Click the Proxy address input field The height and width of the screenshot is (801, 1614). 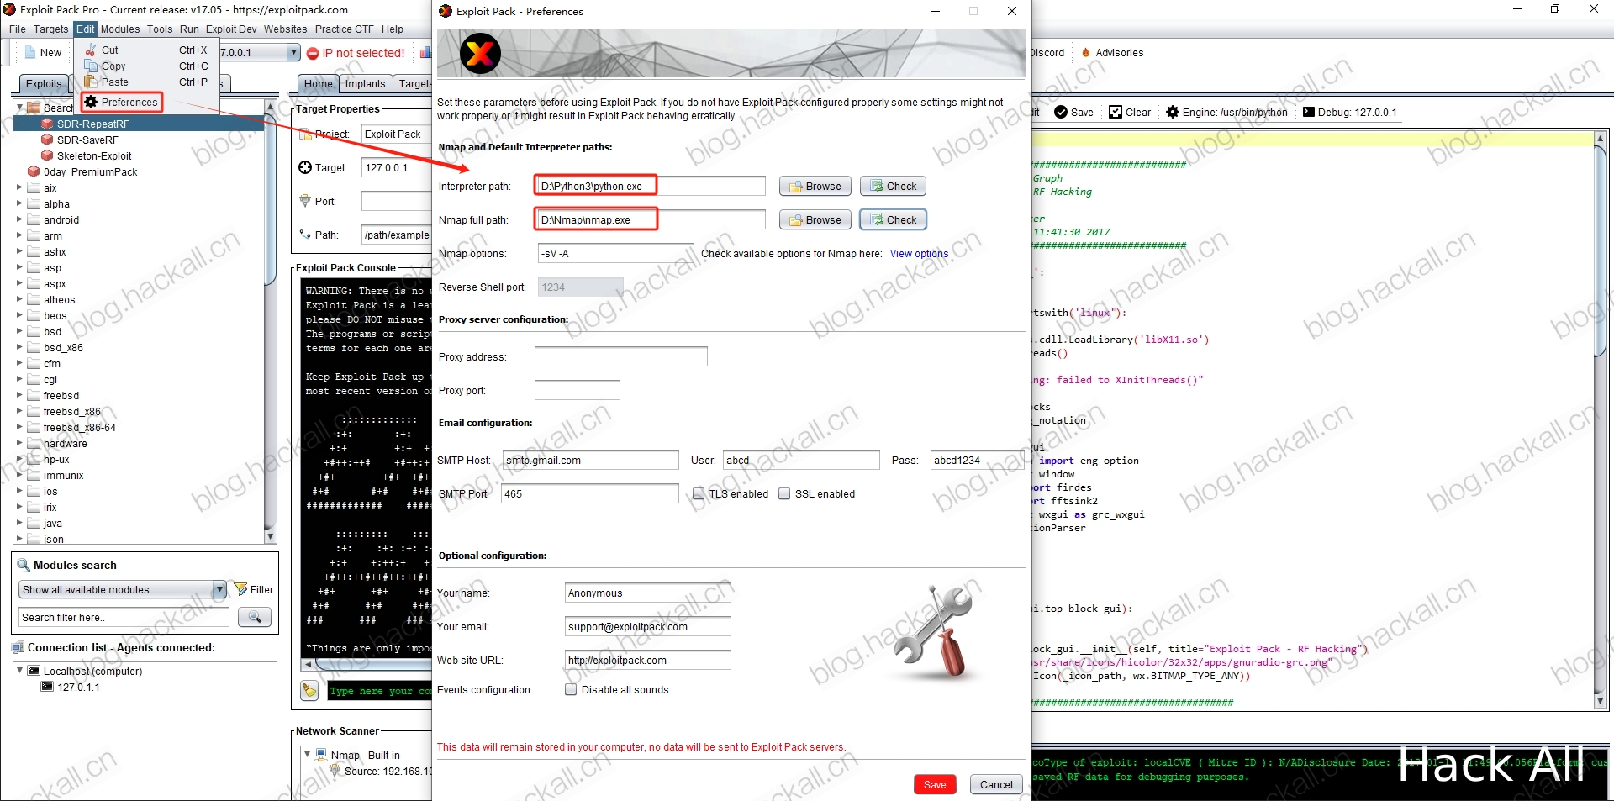pos(621,356)
